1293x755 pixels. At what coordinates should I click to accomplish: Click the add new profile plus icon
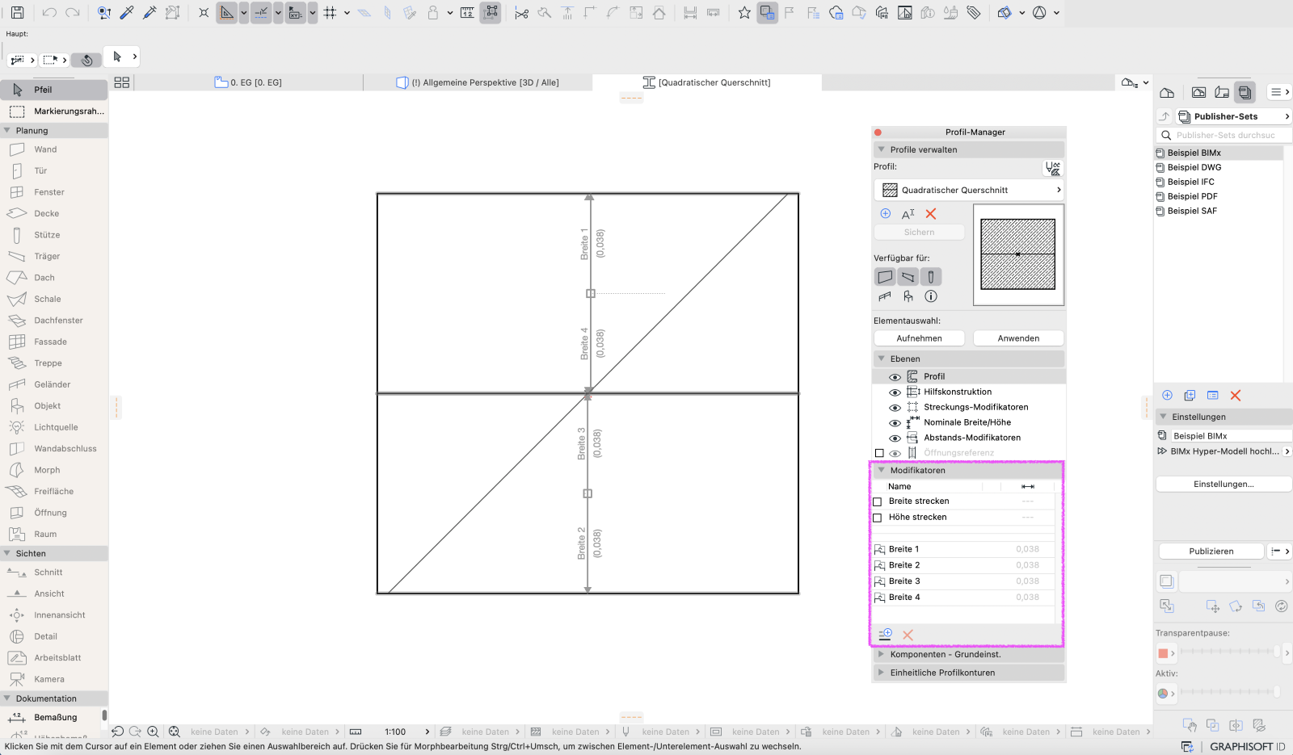(x=885, y=214)
